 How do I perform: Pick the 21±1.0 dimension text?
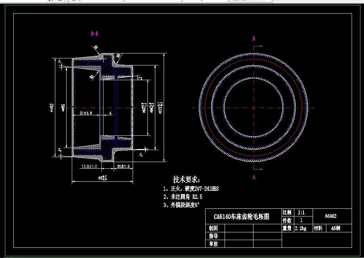pos(123,166)
